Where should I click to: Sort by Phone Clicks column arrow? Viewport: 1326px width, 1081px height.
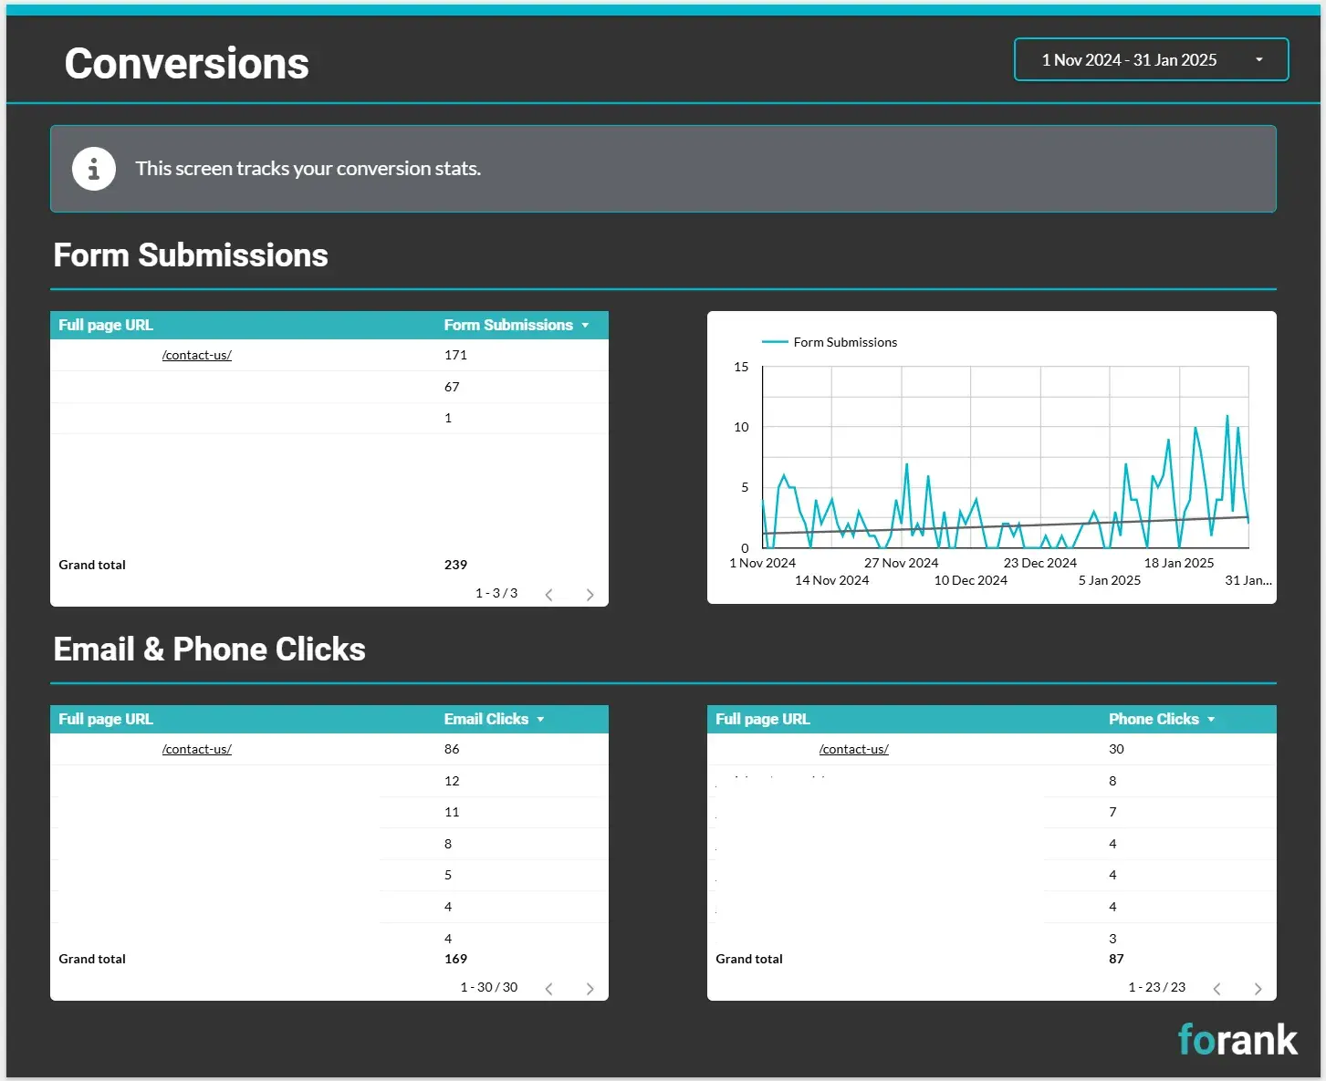tap(1211, 720)
